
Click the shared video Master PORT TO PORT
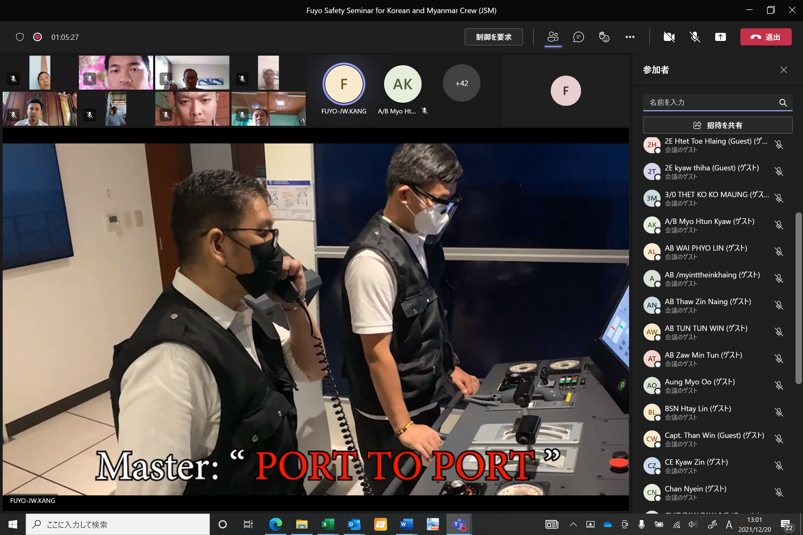316,319
